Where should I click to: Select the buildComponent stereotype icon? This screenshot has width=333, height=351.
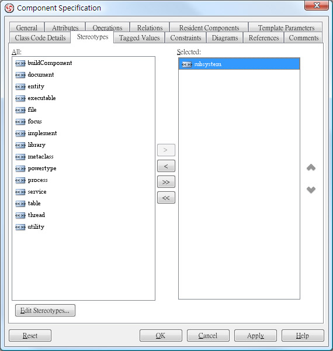click(x=20, y=63)
